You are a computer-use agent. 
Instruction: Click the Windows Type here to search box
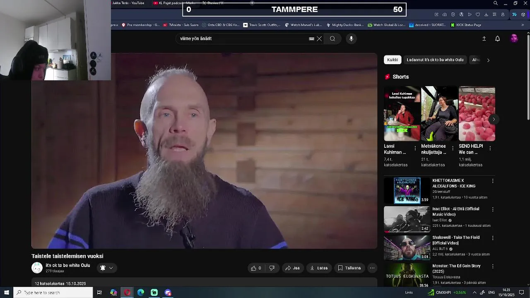click(x=53, y=293)
